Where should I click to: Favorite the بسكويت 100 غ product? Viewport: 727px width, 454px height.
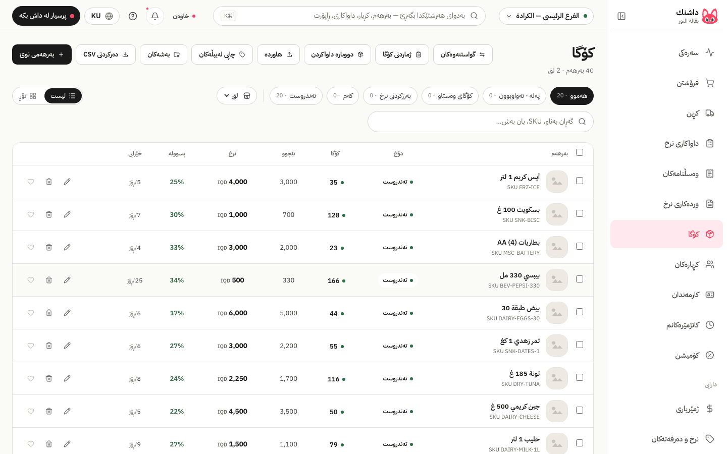[31, 214]
